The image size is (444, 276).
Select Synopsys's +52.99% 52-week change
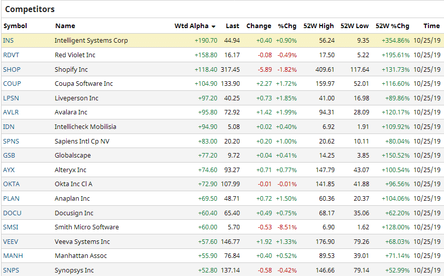pyautogui.click(x=397, y=270)
